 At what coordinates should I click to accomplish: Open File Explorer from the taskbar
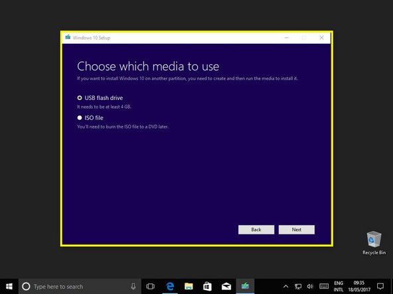point(189,286)
